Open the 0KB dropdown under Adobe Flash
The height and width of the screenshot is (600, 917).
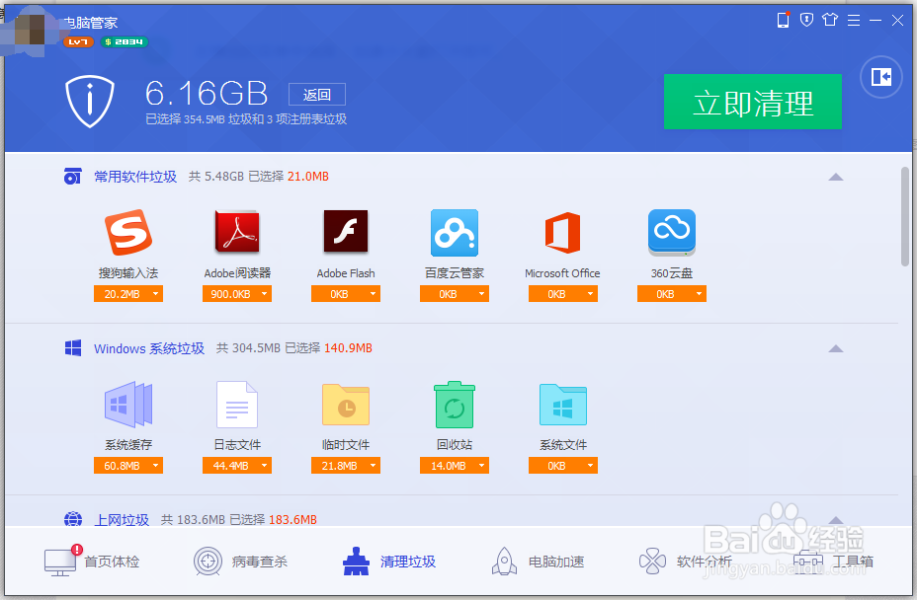[346, 294]
